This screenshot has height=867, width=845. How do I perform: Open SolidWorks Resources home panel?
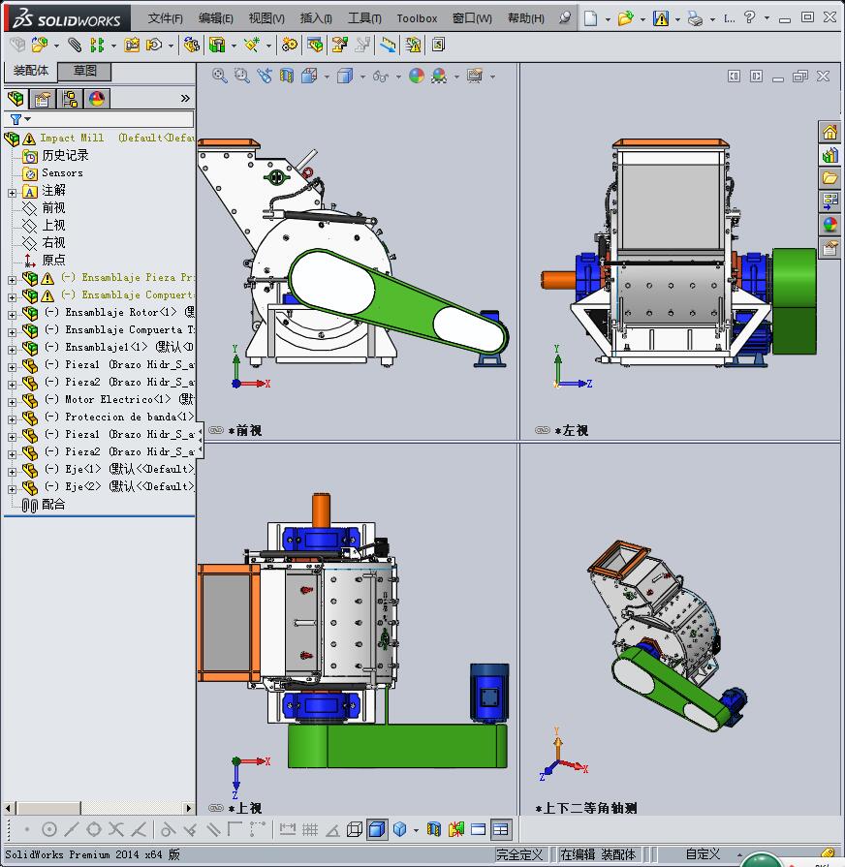coord(829,132)
